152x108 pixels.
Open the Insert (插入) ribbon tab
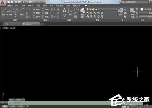(16, 6)
